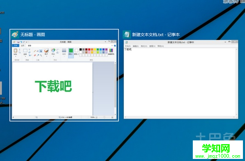Click the Crop icon in Paint image group
The height and width of the screenshot is (161, 245).
click(29, 49)
